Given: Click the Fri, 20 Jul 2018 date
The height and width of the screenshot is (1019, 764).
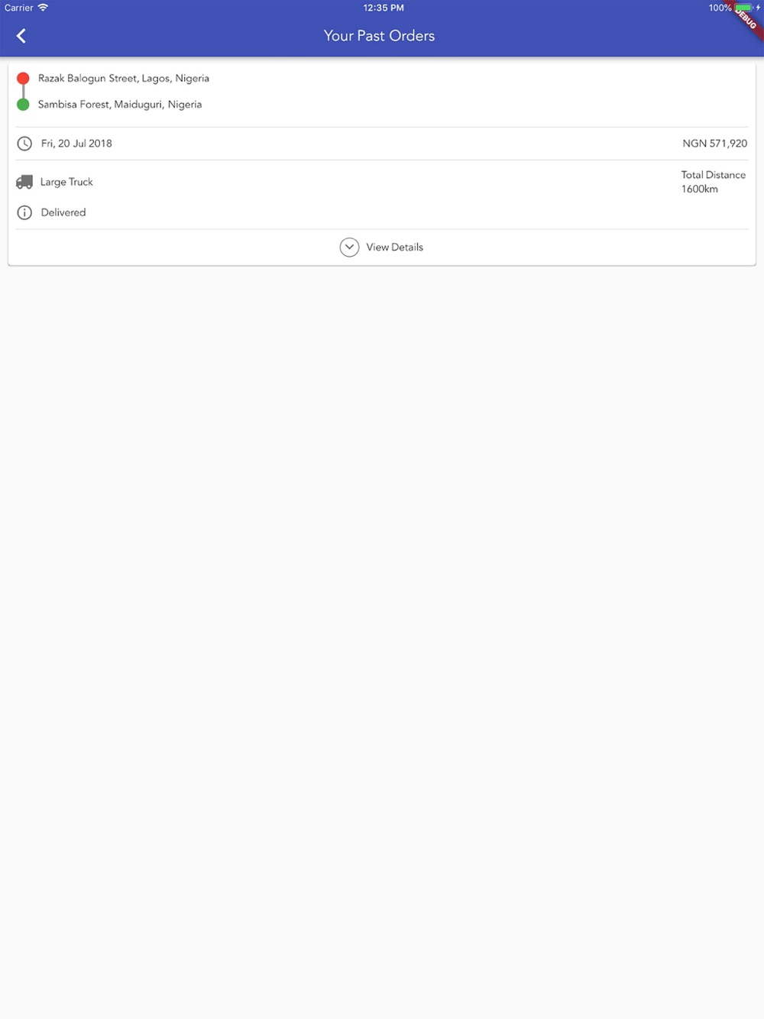Looking at the screenshot, I should (76, 144).
